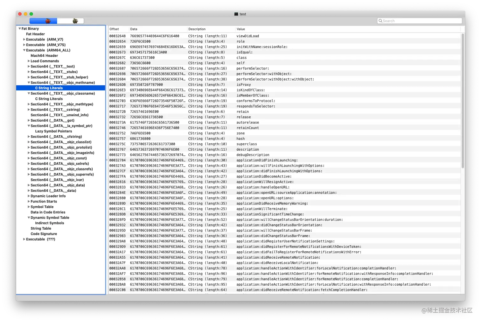
Task: Click the Description column header
Action: [211, 29]
